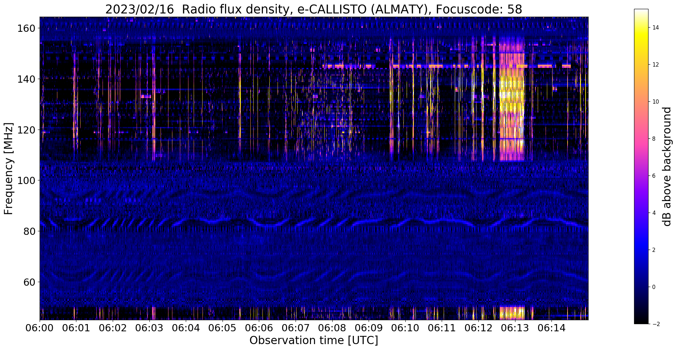Click the low-frequency yellow burst below 50 MHz
Image resolution: width=677 pixels, height=350 pixels.
[x=512, y=313]
